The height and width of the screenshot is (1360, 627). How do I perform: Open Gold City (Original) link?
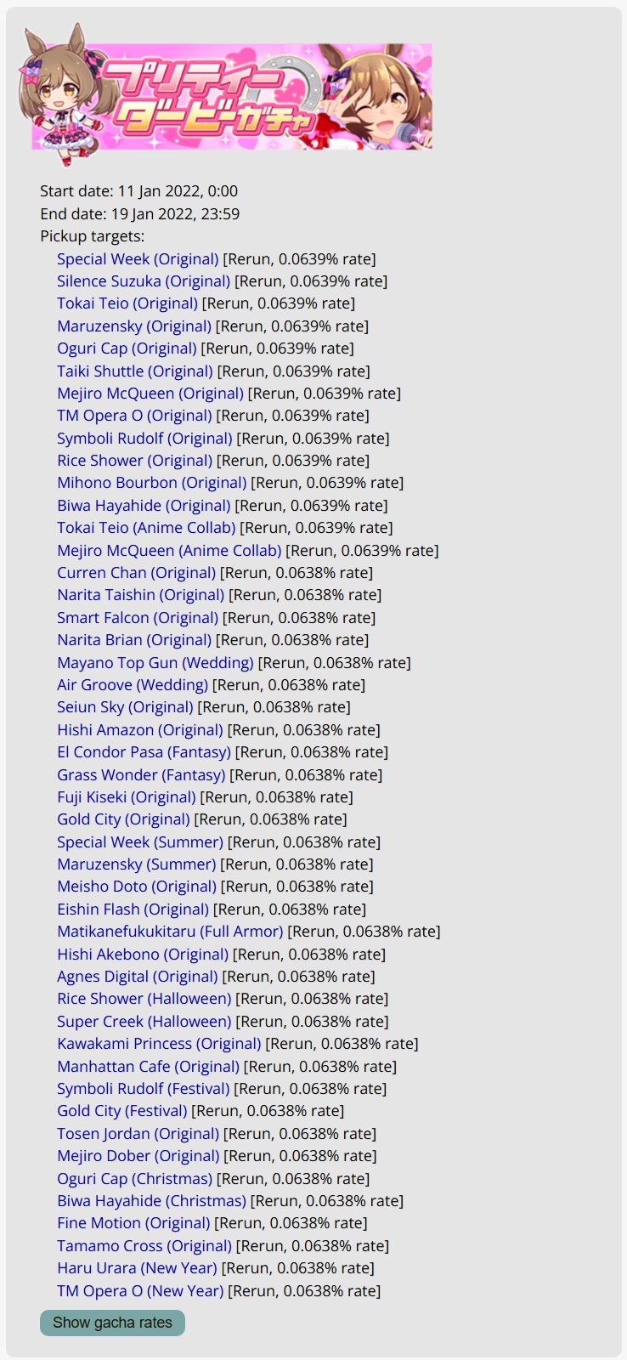[123, 819]
